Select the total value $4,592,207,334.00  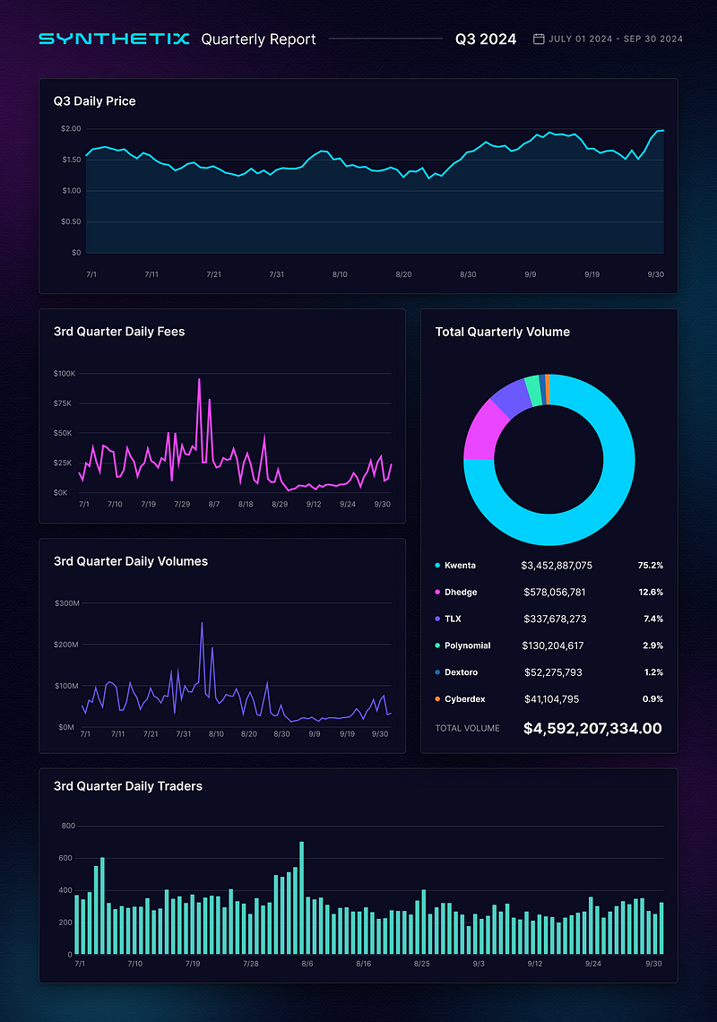click(x=592, y=729)
